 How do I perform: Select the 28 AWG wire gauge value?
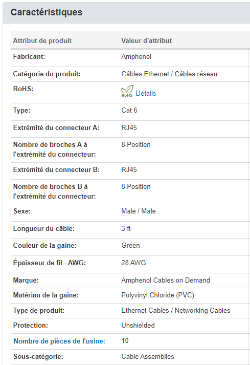(133, 263)
